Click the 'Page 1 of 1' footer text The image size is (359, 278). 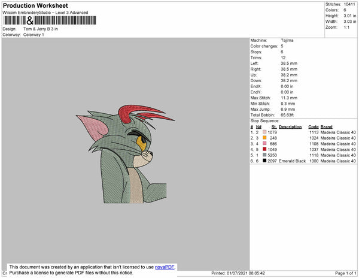(345, 273)
